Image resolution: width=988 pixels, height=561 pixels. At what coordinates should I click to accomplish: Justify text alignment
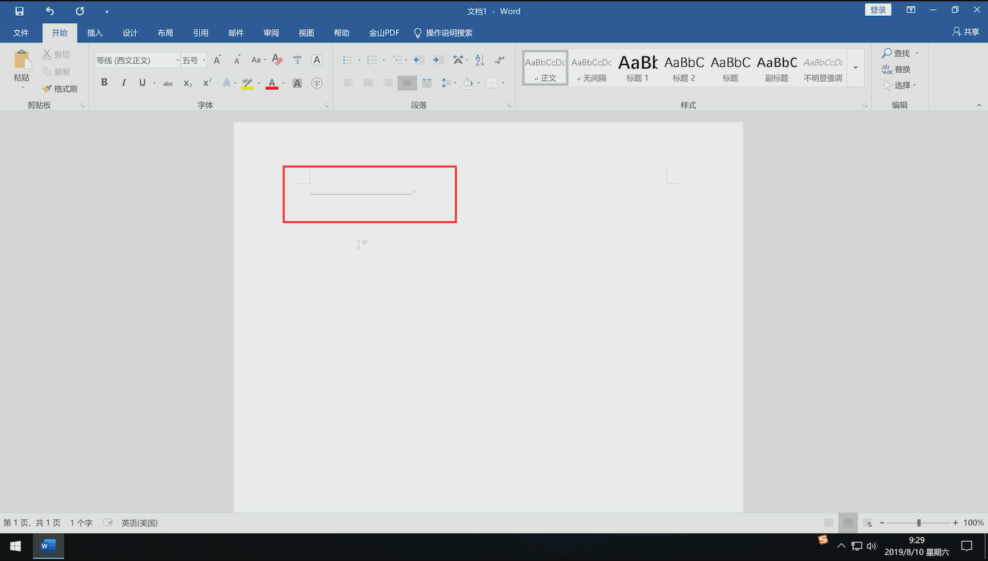(407, 83)
